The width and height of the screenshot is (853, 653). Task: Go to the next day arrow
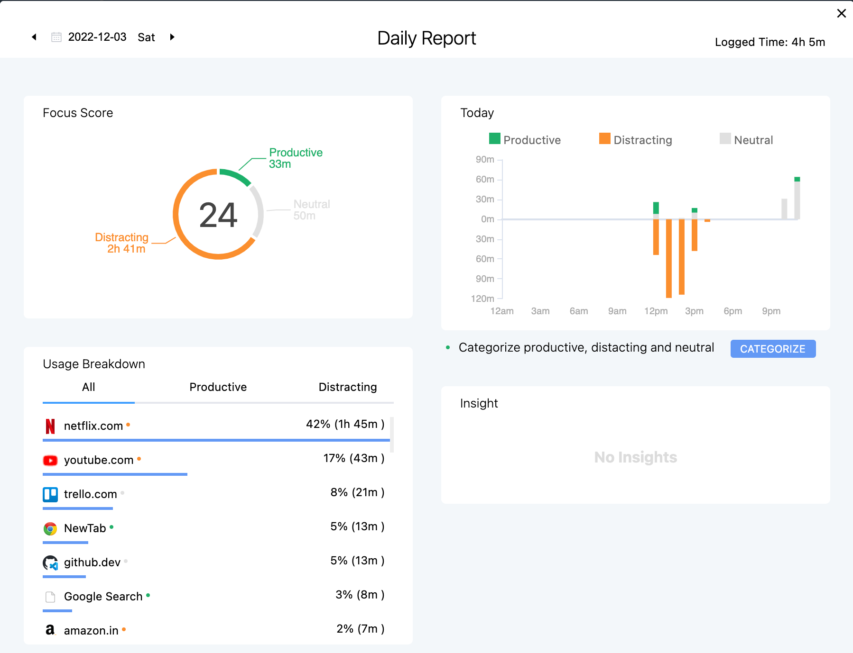click(x=172, y=37)
